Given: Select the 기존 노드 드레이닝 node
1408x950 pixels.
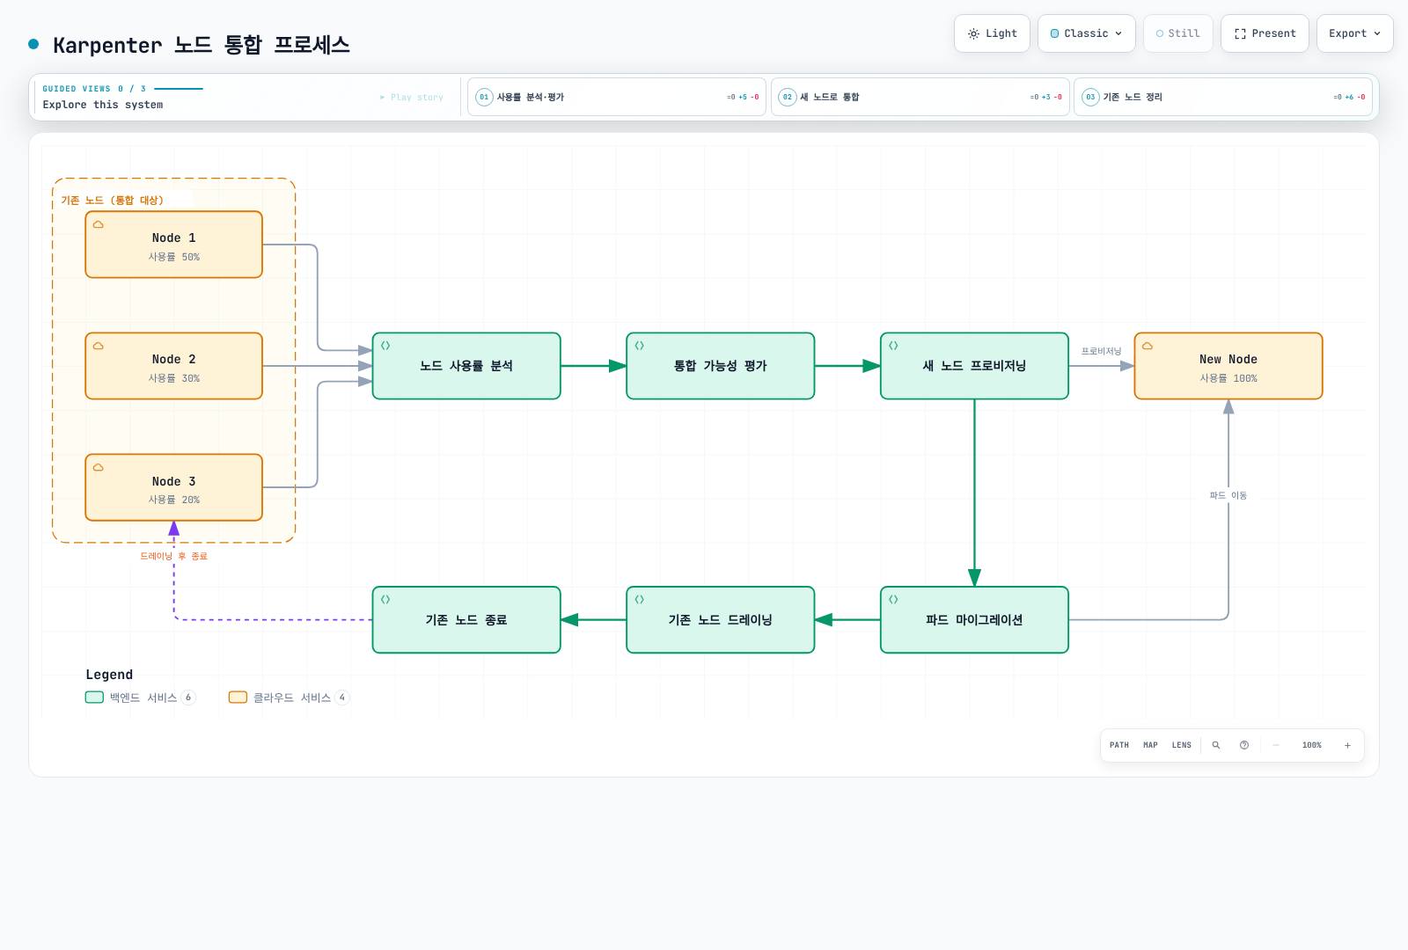Looking at the screenshot, I should click(x=721, y=620).
